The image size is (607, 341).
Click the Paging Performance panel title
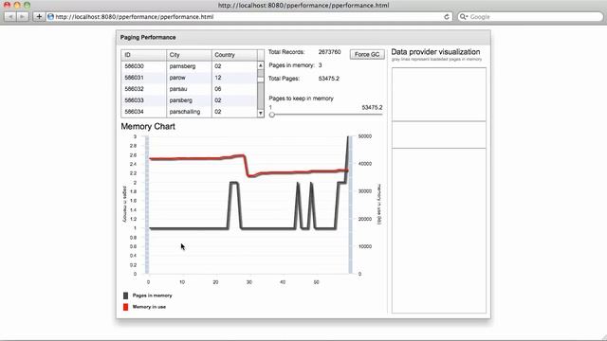point(148,37)
